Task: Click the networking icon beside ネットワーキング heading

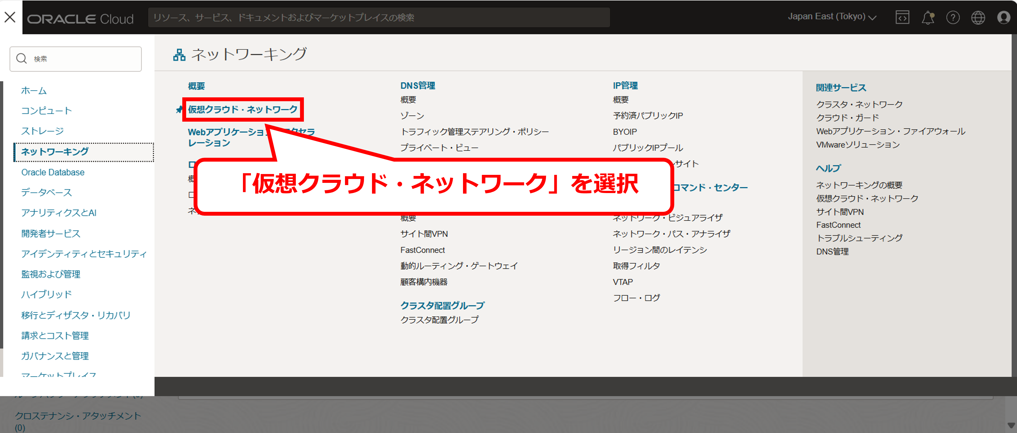Action: (179, 55)
